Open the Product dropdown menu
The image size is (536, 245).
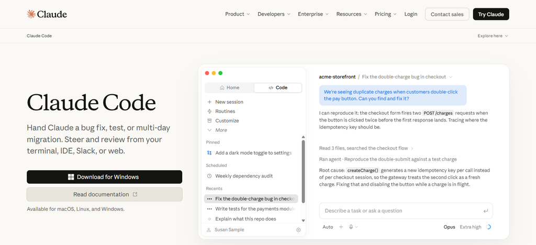click(237, 14)
